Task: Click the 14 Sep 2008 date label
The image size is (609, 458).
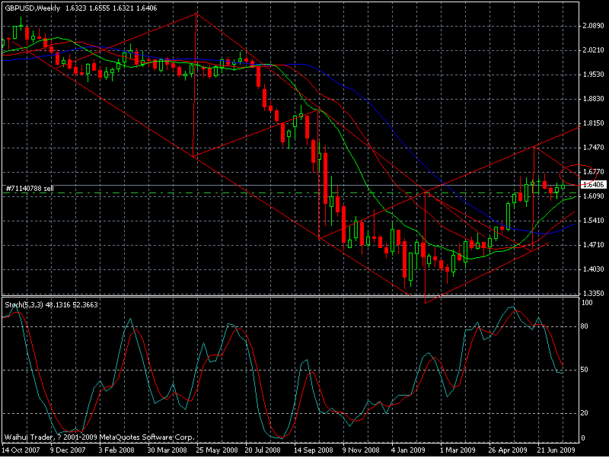Action: pos(314,450)
